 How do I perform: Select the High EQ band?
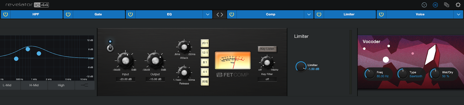tap(61, 85)
